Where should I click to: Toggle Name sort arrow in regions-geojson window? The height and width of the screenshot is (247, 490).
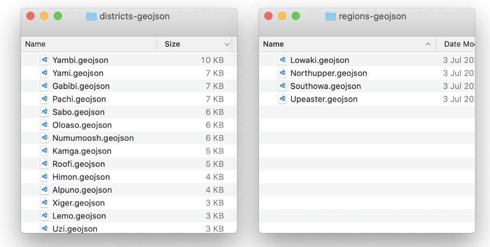coord(428,44)
